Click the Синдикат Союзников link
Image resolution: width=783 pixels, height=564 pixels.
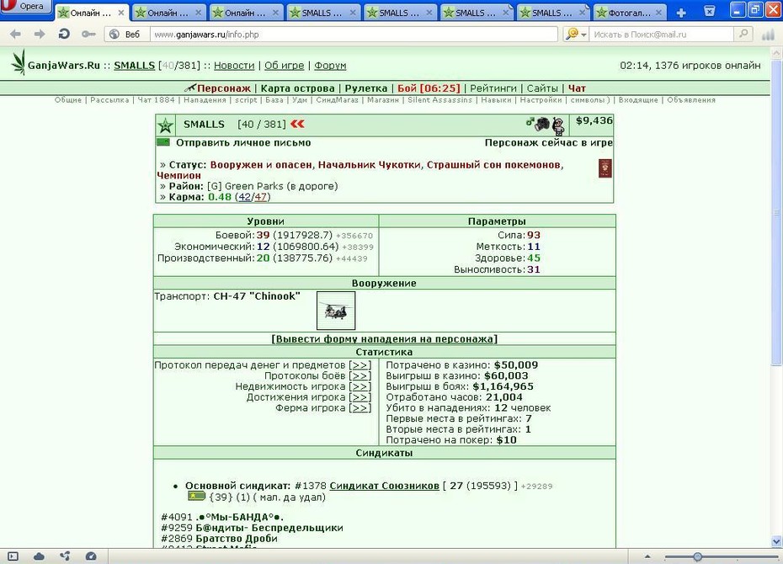pos(385,486)
